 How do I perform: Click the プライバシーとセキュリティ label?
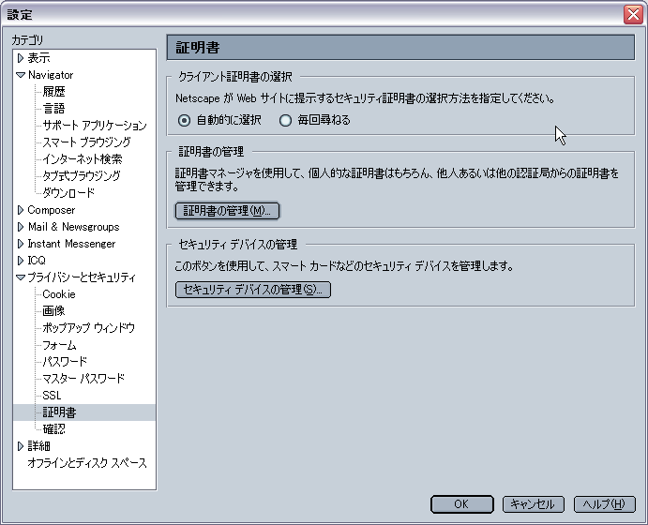82,277
